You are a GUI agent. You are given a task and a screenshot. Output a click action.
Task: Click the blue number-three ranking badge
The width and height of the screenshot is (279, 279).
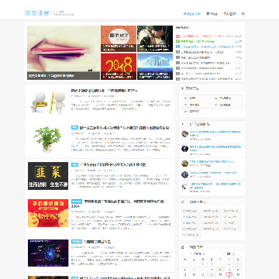tap(177, 46)
